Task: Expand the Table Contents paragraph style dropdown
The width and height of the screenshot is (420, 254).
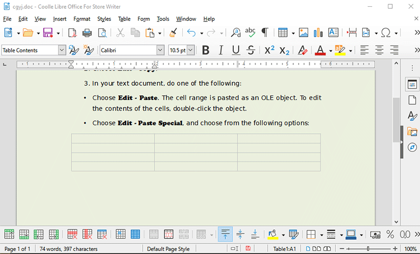Action: click(62, 50)
